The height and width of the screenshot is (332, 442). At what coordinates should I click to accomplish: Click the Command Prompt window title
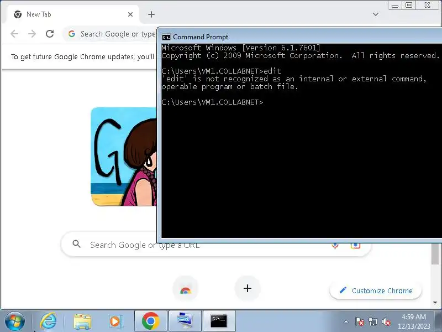coord(201,37)
